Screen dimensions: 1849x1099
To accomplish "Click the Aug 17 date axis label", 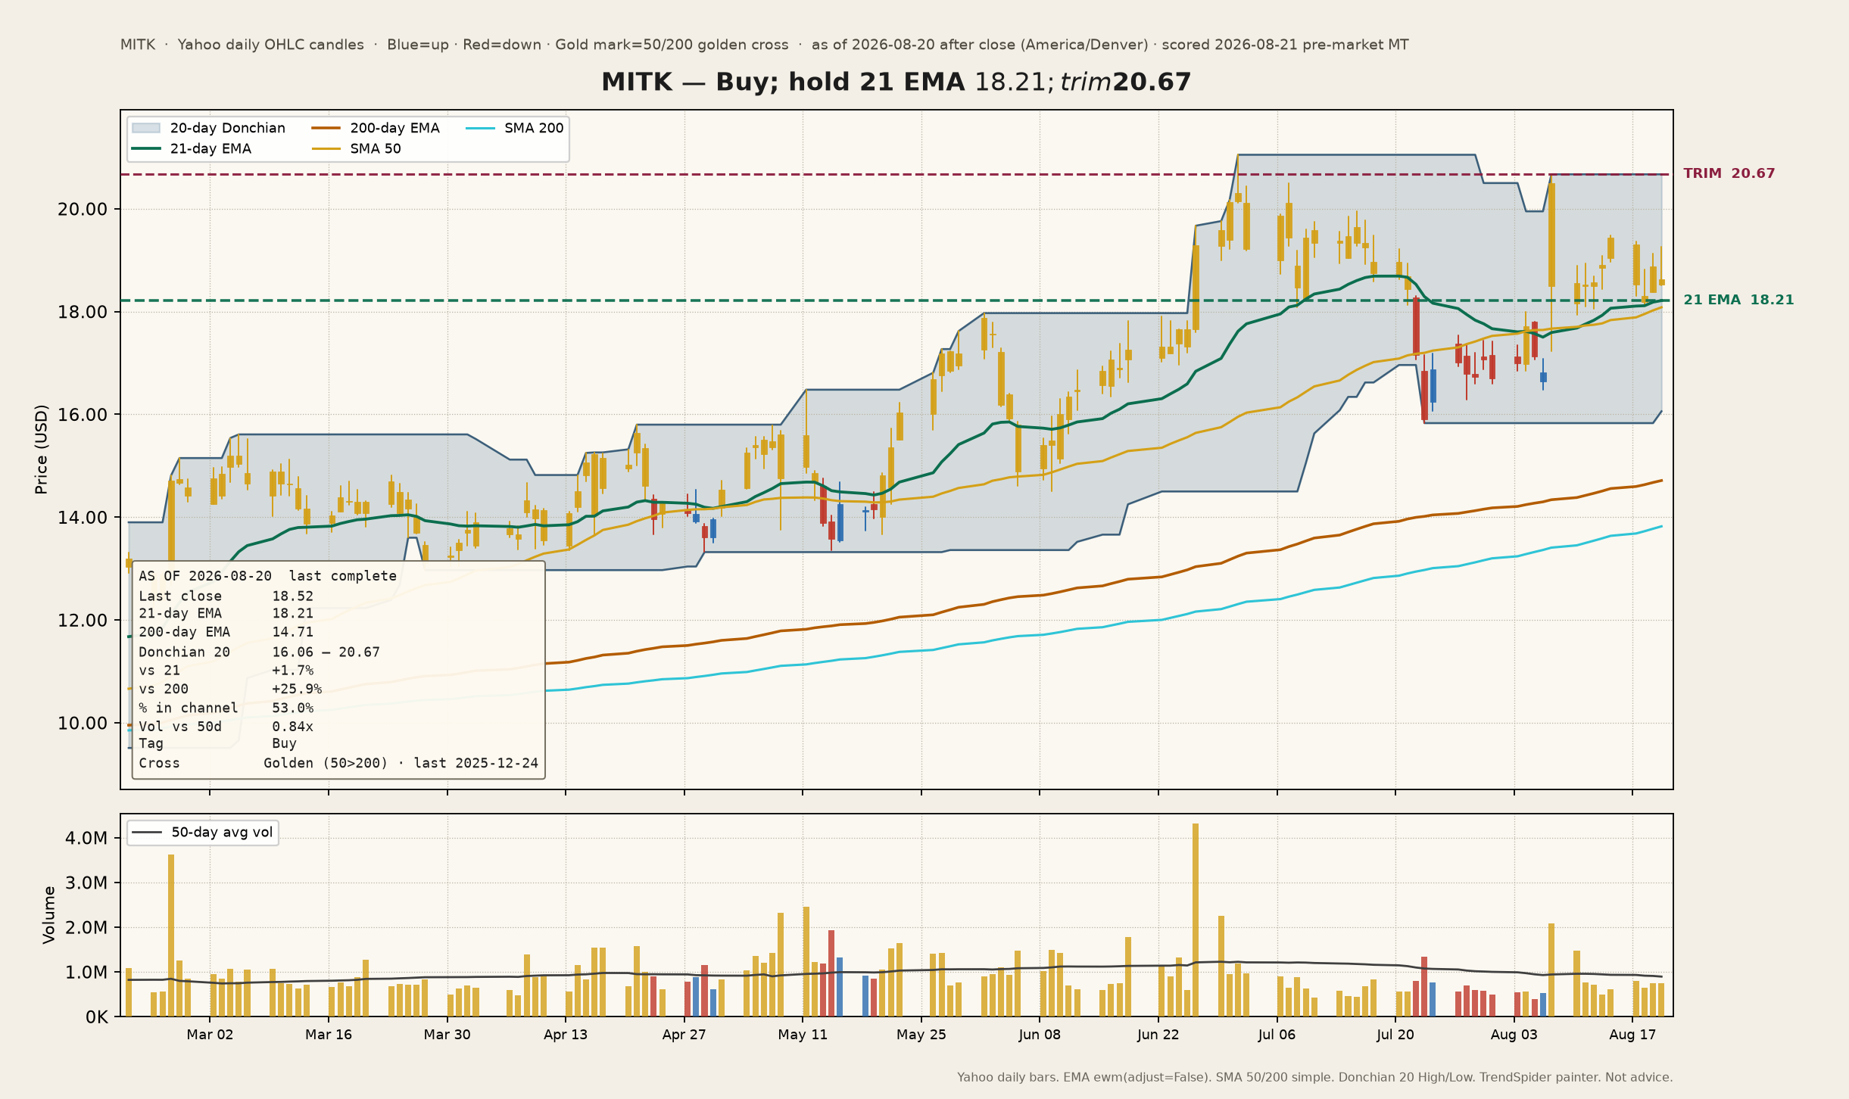I will 1632,1035.
